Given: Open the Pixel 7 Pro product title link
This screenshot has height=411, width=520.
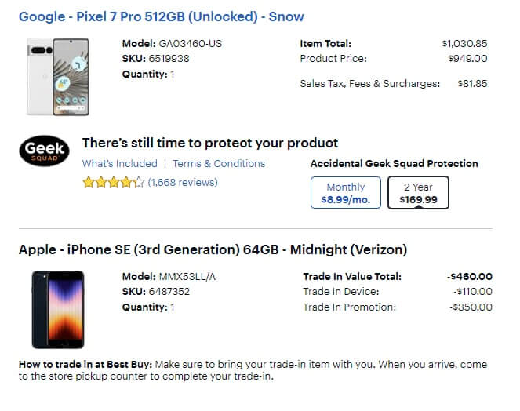Looking at the screenshot, I should 161,16.
